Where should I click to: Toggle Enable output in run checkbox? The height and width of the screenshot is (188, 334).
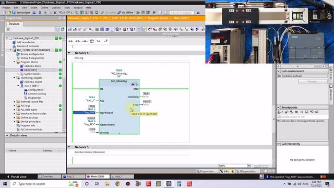pyautogui.click(x=279, y=117)
